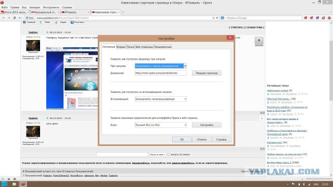Toggle the search-by-name checkbox below posts
Viewport: 333px width, 187px height.
[x=169, y=155]
